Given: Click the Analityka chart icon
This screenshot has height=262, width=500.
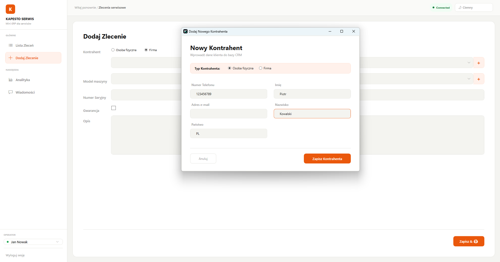Looking at the screenshot, I should point(11,80).
